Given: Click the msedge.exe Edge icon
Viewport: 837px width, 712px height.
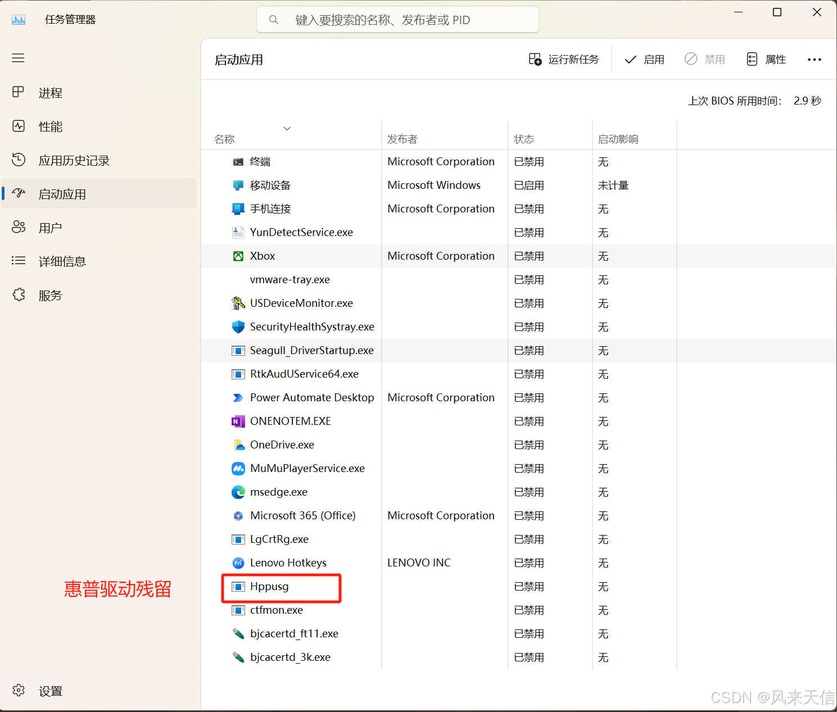Looking at the screenshot, I should 238,492.
